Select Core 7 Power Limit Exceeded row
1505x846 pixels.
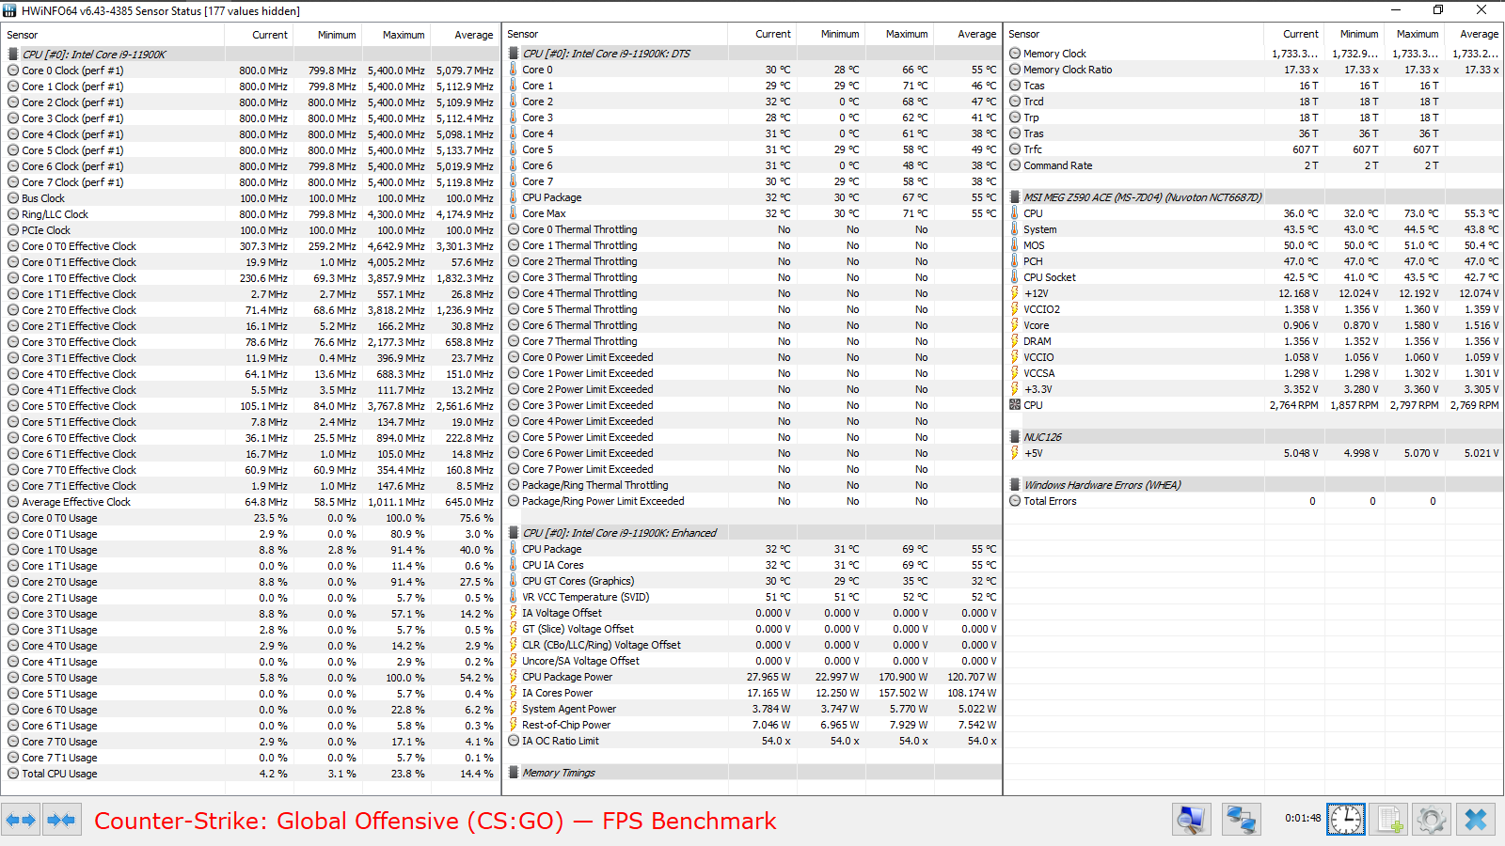point(752,469)
